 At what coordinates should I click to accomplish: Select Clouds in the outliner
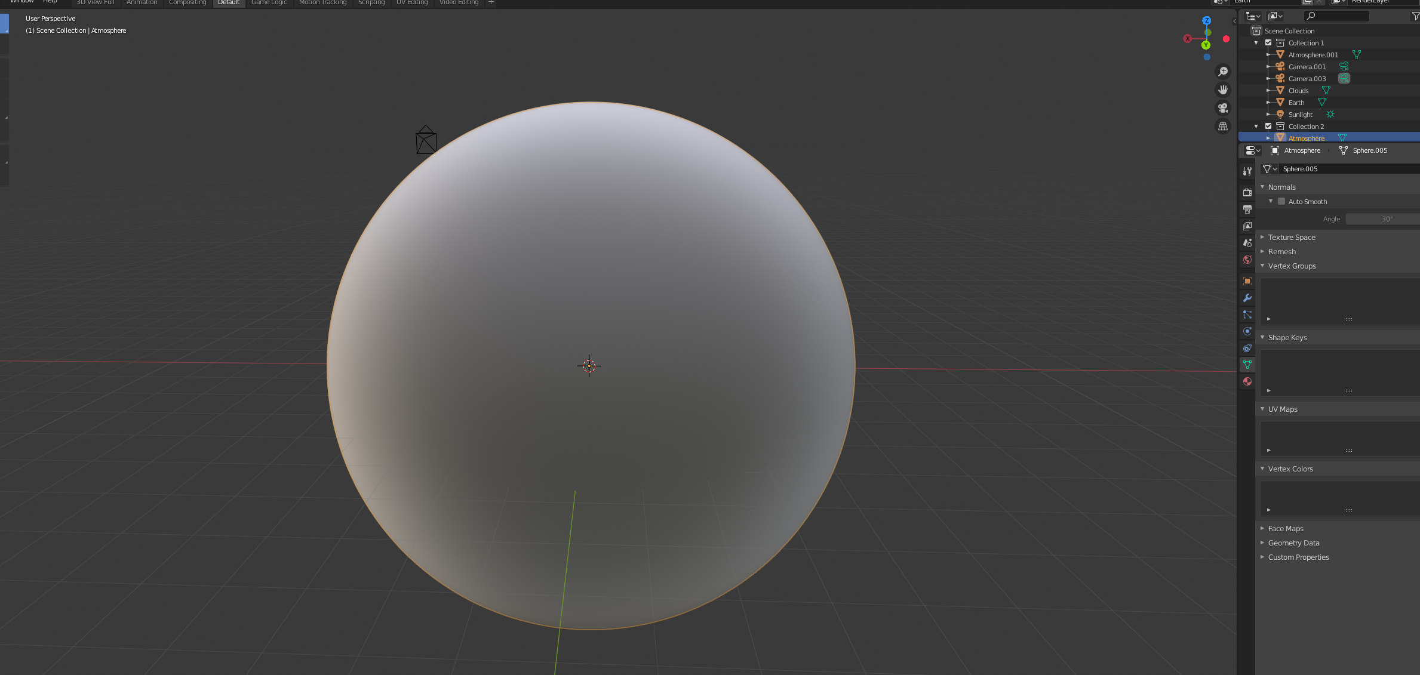coord(1298,91)
